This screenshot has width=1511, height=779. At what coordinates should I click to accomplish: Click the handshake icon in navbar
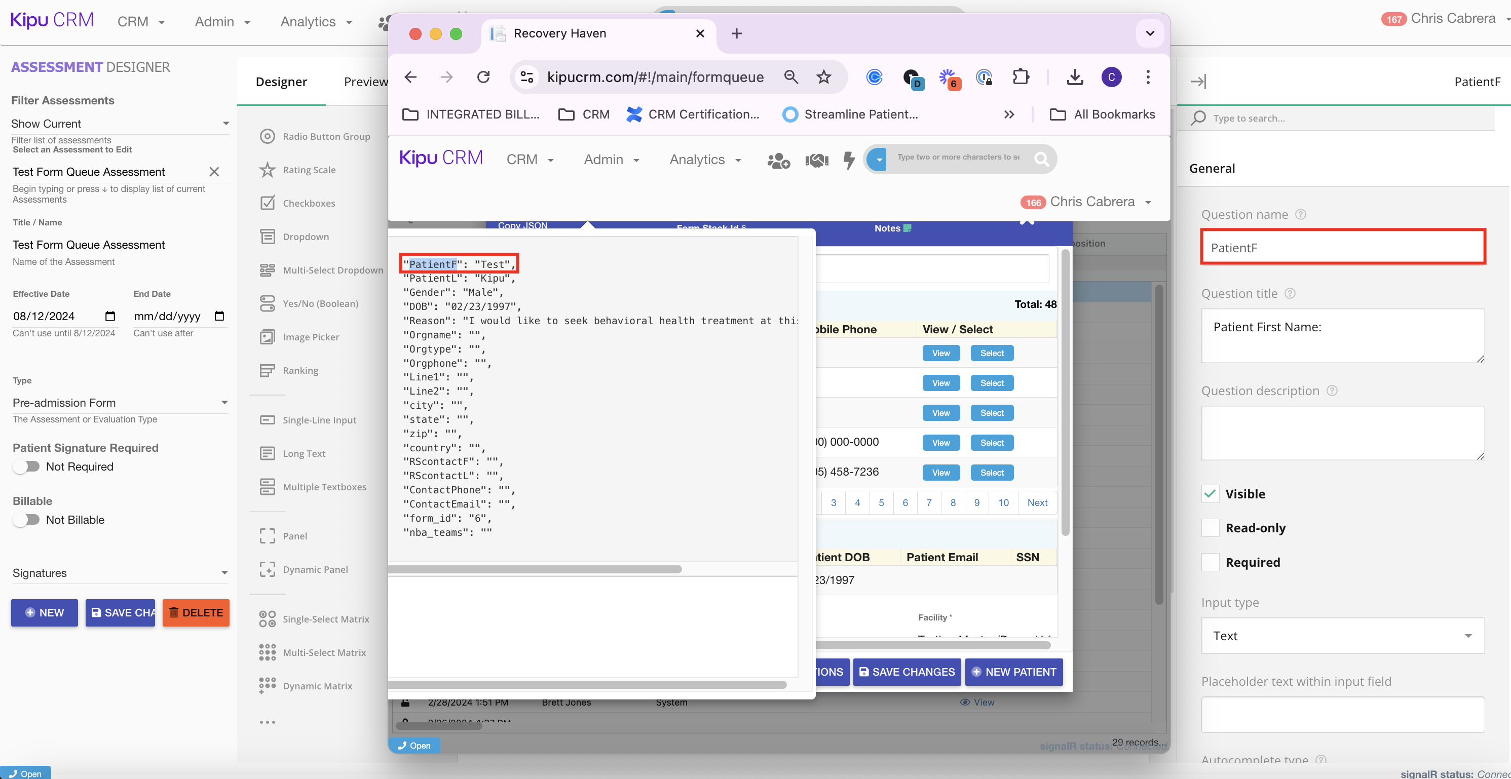[x=816, y=160]
